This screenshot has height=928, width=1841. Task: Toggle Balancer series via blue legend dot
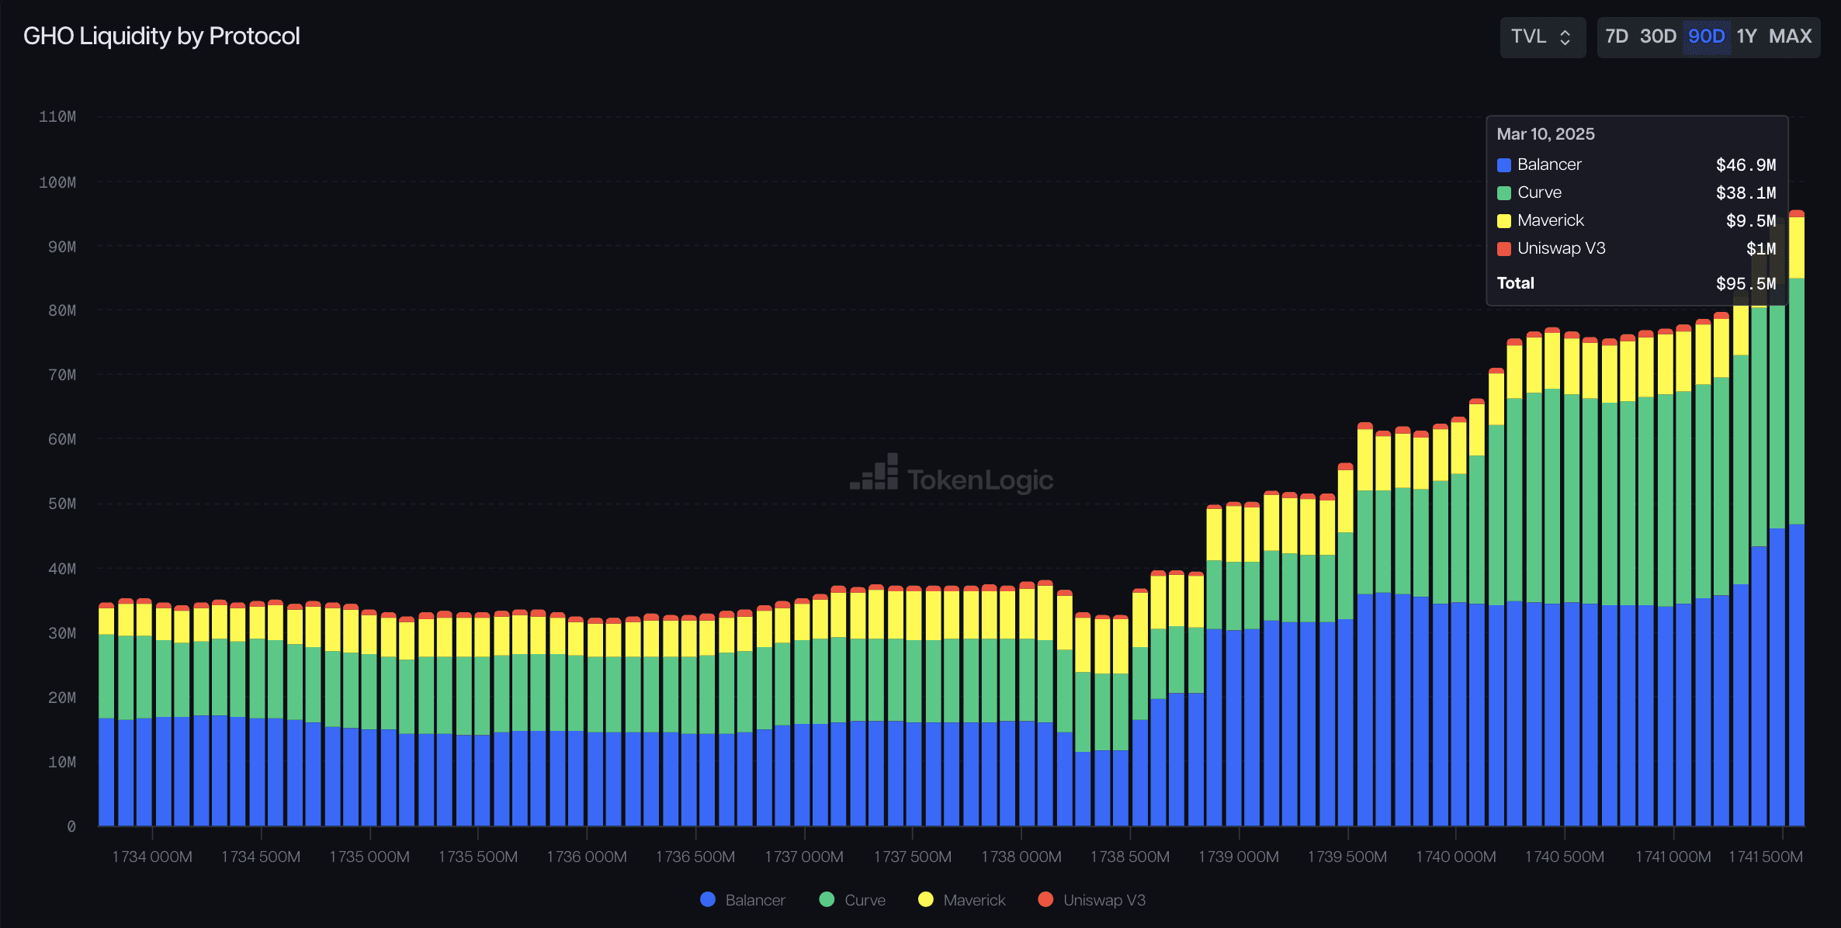[x=707, y=899]
